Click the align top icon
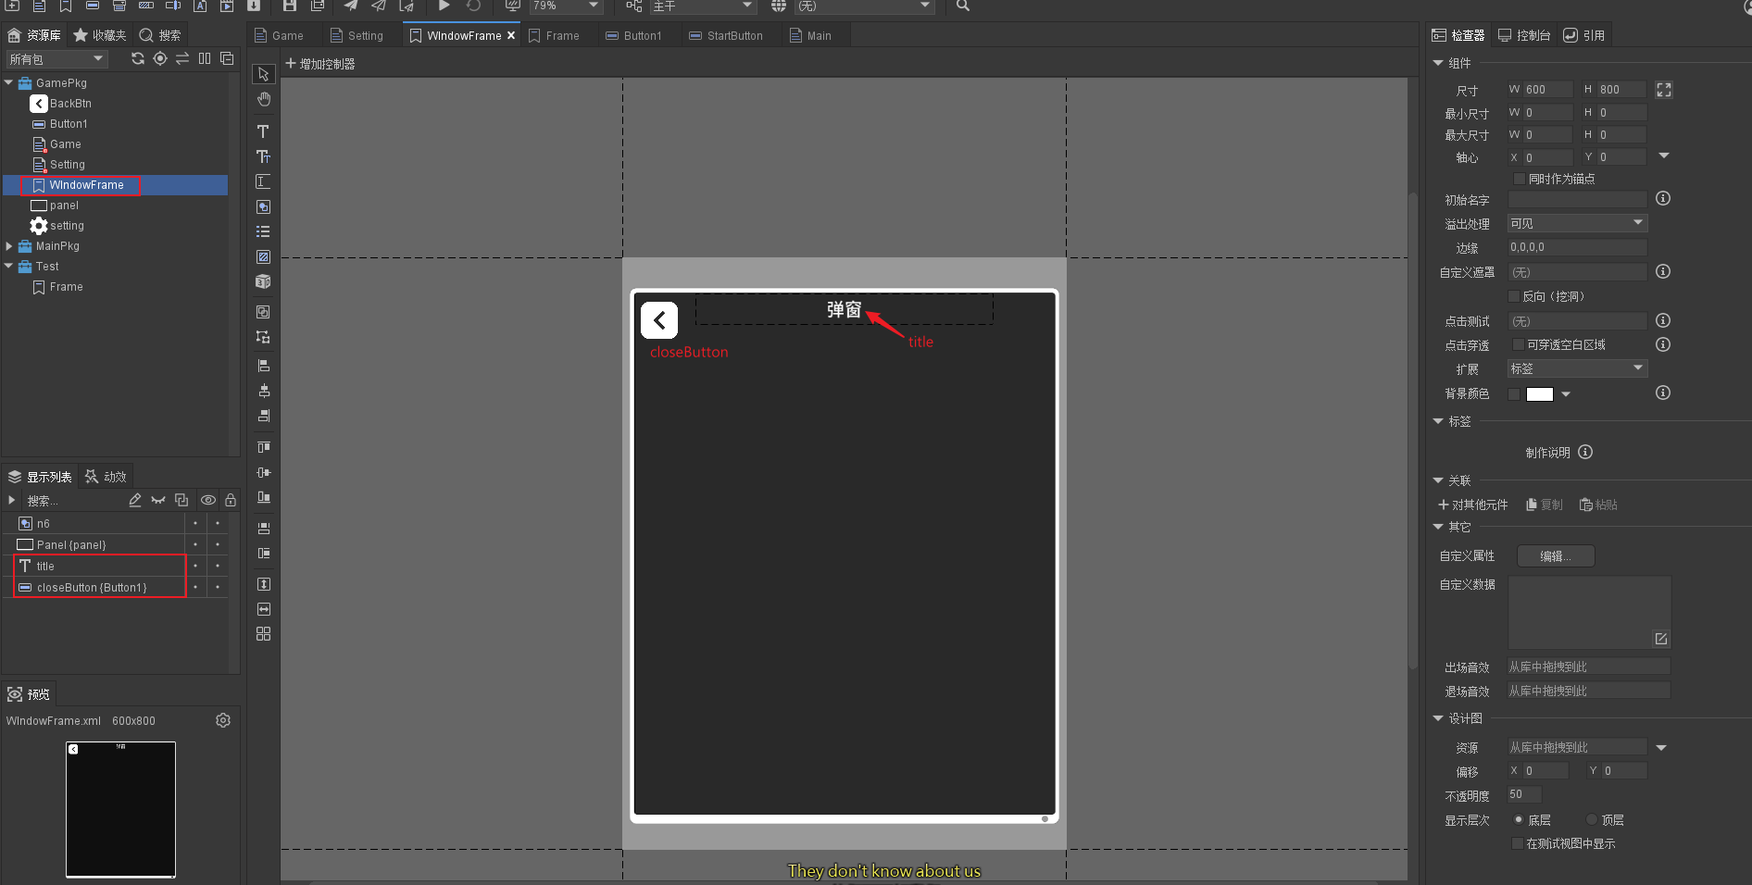The height and width of the screenshot is (885, 1752). [263, 447]
